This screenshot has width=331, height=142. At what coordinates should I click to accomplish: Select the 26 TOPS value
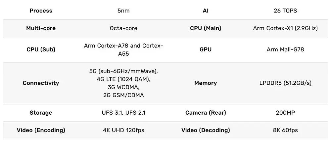(285, 11)
